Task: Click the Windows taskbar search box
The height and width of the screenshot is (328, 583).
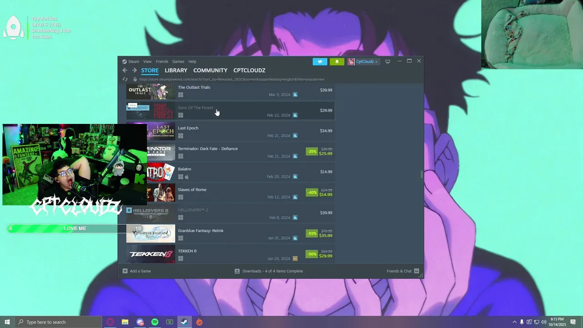Action: pos(58,322)
